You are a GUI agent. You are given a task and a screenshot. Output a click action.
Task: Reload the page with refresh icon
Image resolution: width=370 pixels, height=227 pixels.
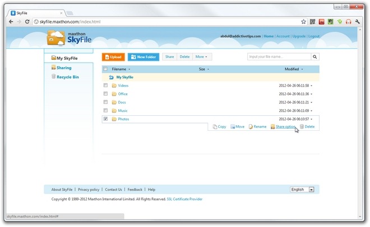tap(27, 22)
